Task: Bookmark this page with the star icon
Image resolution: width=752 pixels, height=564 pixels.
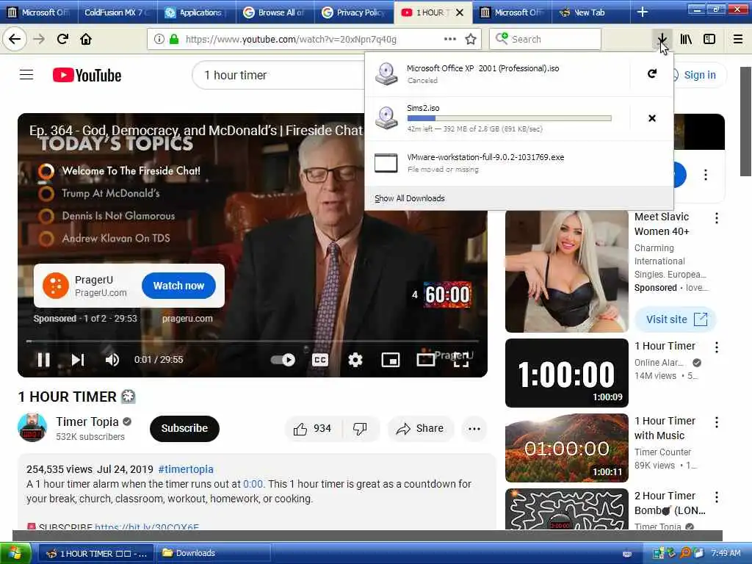Action: pyautogui.click(x=471, y=39)
